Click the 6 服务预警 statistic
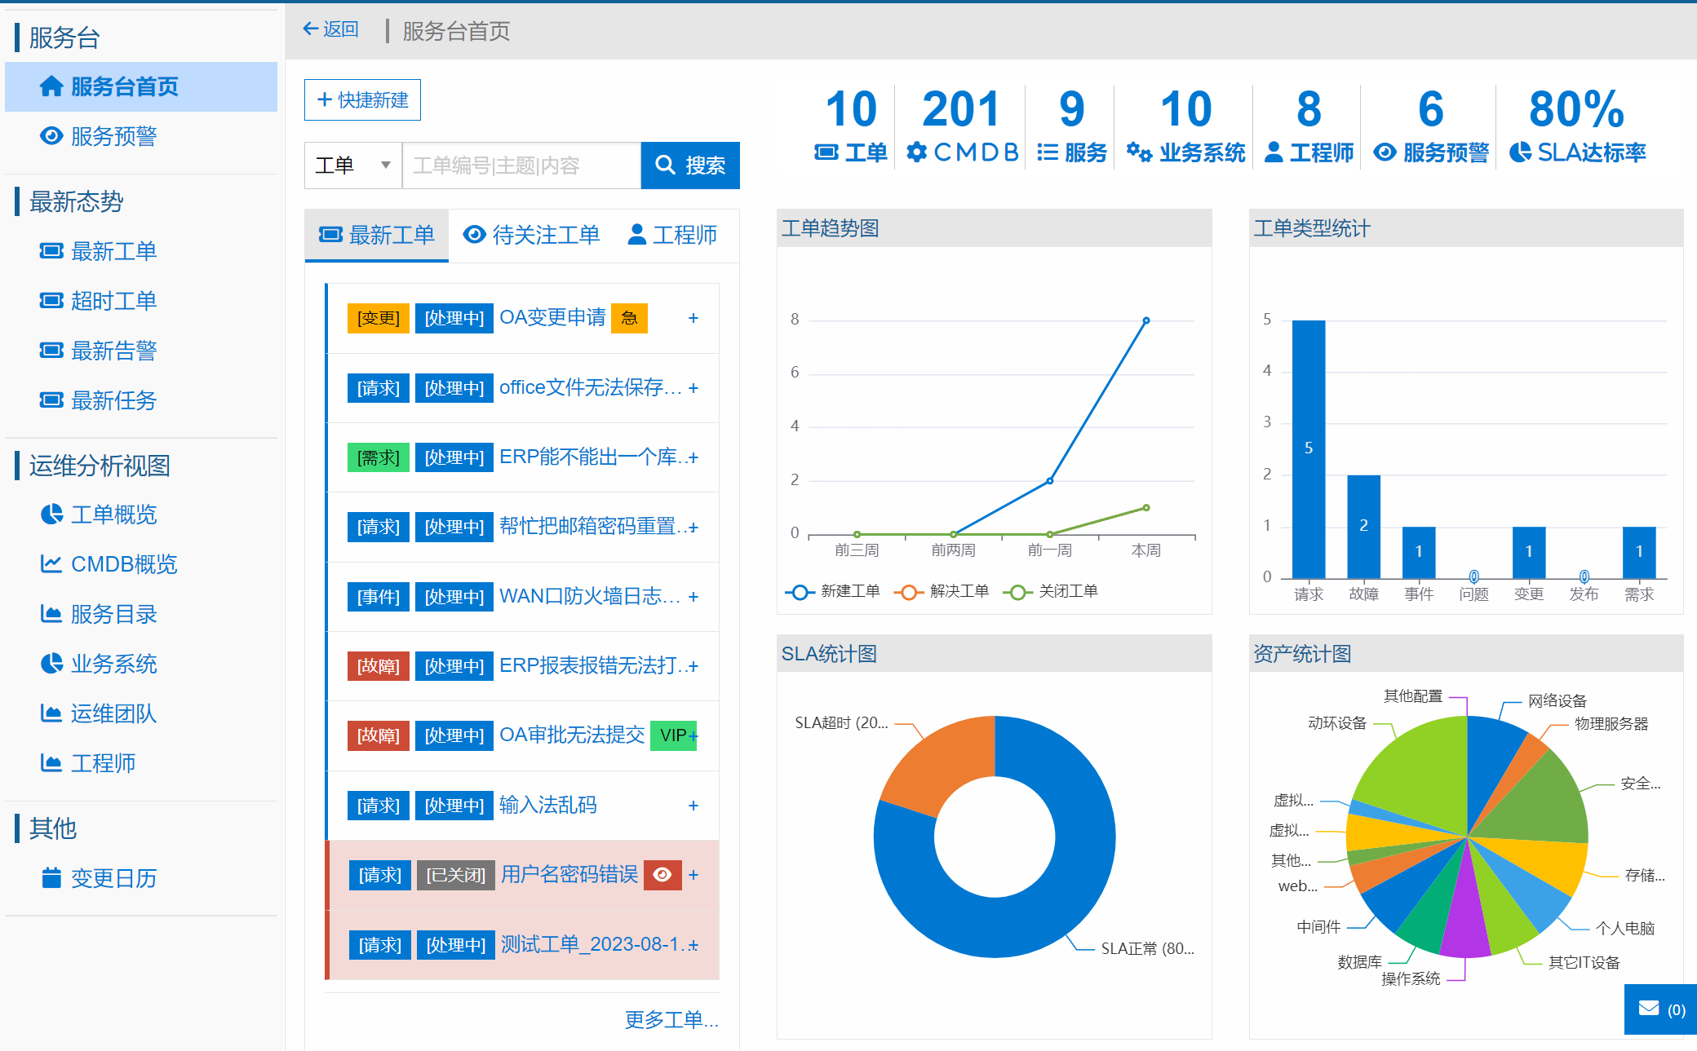The height and width of the screenshot is (1051, 1697). (x=1431, y=126)
